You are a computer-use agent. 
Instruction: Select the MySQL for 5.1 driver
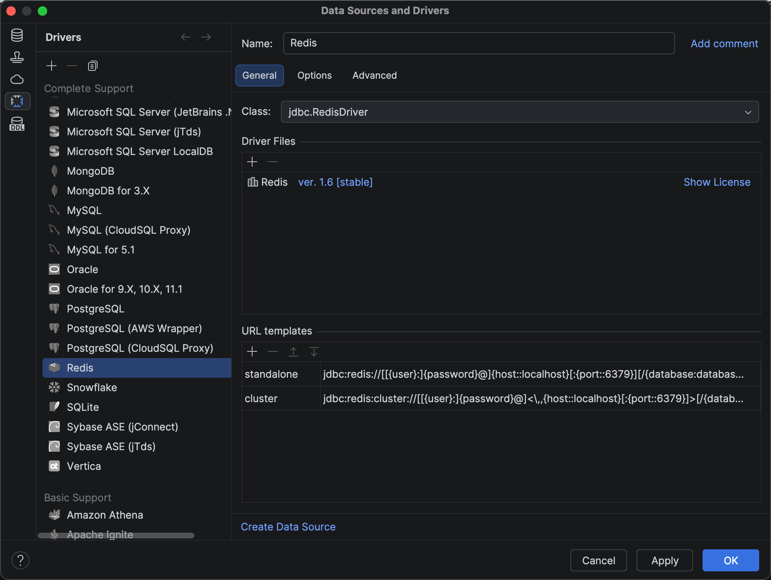(137, 249)
